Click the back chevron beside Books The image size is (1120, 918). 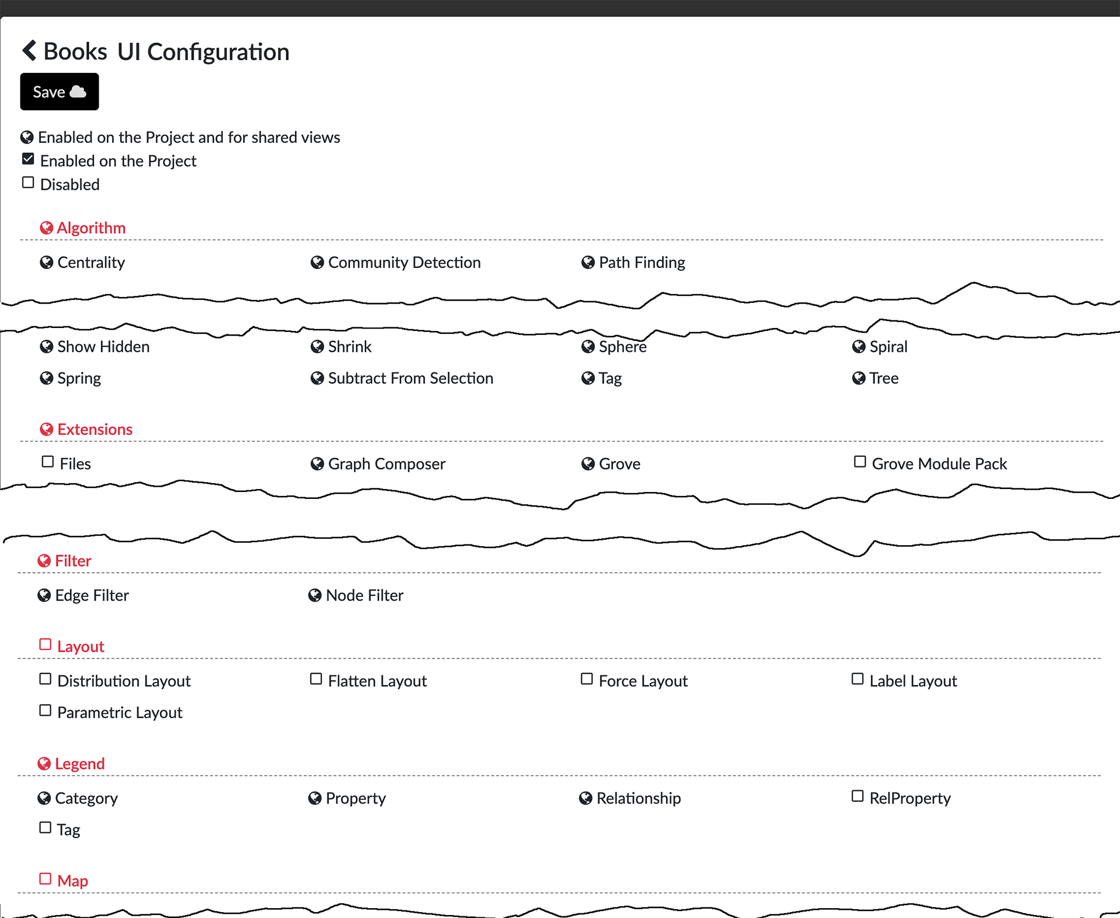(29, 51)
